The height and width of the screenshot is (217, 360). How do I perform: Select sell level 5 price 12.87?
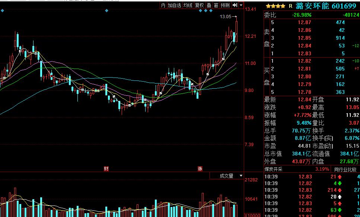(x=305, y=22)
